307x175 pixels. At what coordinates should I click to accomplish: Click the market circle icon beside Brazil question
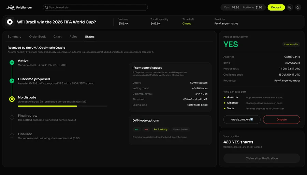click(10, 22)
